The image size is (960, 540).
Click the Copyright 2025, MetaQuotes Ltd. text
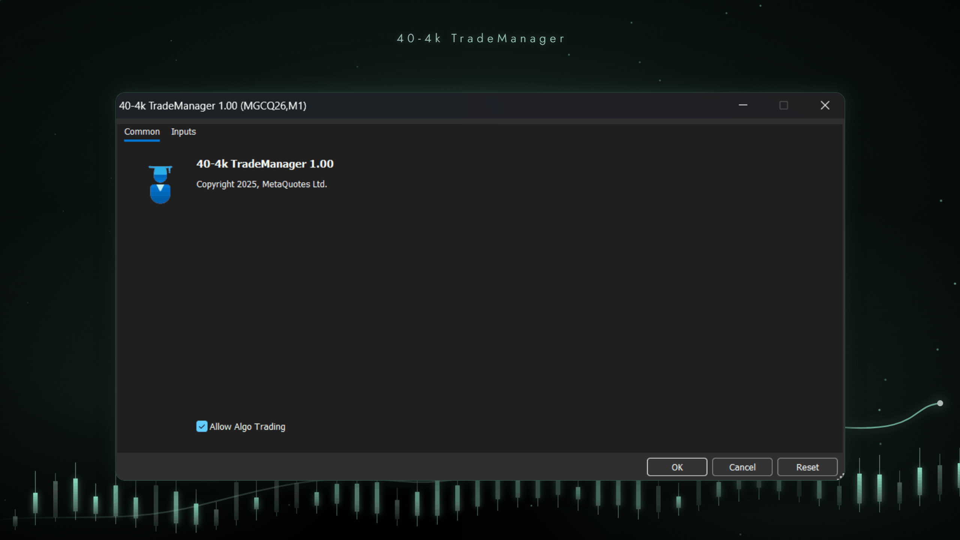click(262, 184)
